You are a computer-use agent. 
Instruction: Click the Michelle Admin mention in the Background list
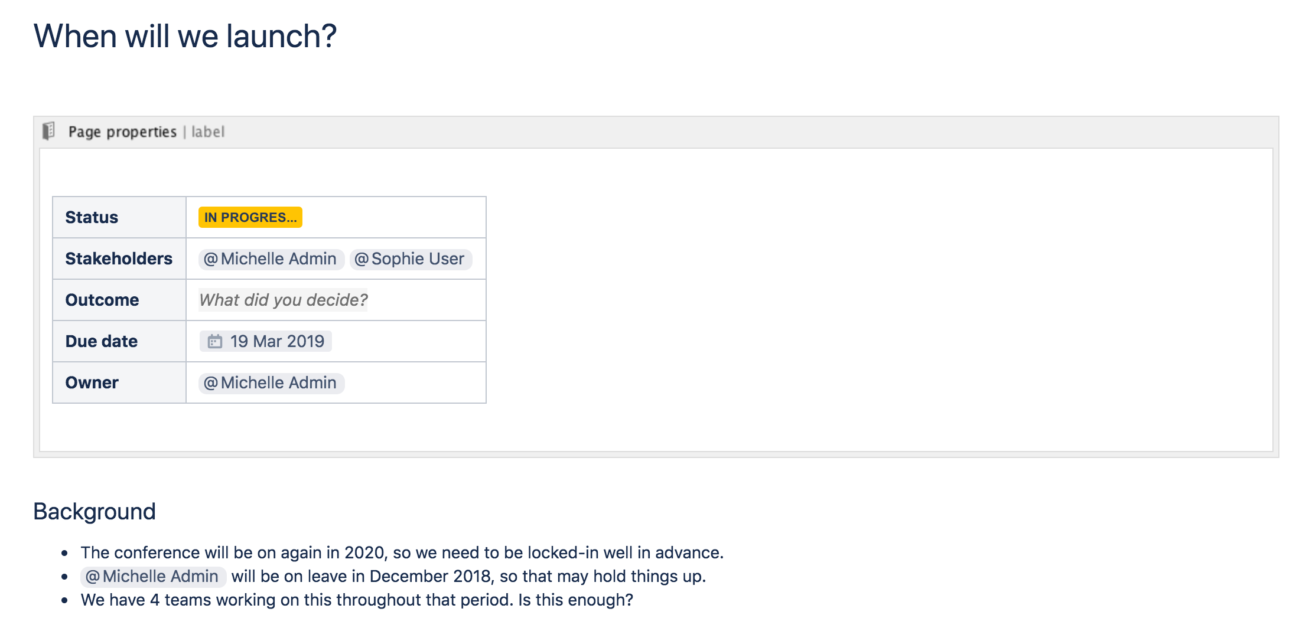[153, 576]
